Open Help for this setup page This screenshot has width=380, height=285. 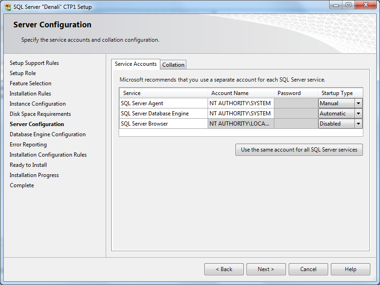click(x=350, y=269)
